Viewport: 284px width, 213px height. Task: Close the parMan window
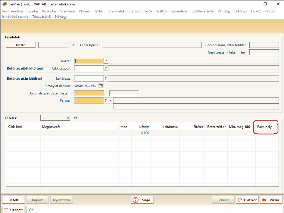[278, 4]
